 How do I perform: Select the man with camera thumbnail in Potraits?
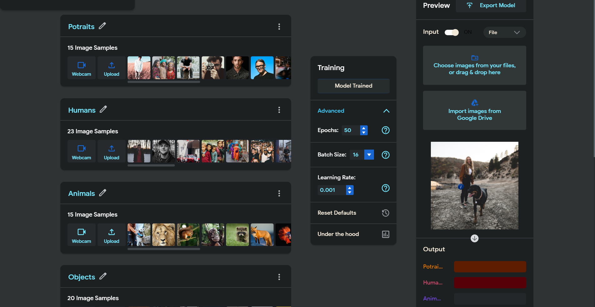coord(213,68)
